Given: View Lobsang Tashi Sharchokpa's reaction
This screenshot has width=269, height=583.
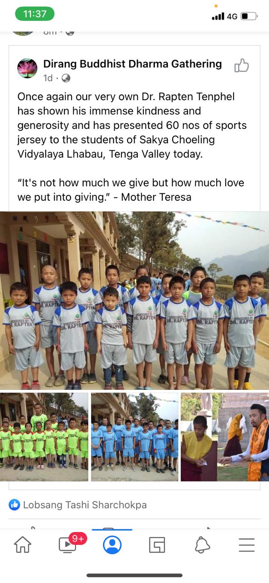Looking at the screenshot, I should click(x=85, y=505).
